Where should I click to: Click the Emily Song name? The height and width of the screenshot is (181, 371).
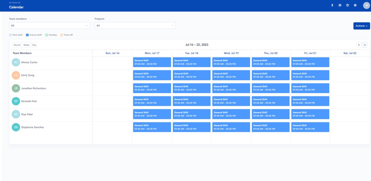(x=28, y=75)
